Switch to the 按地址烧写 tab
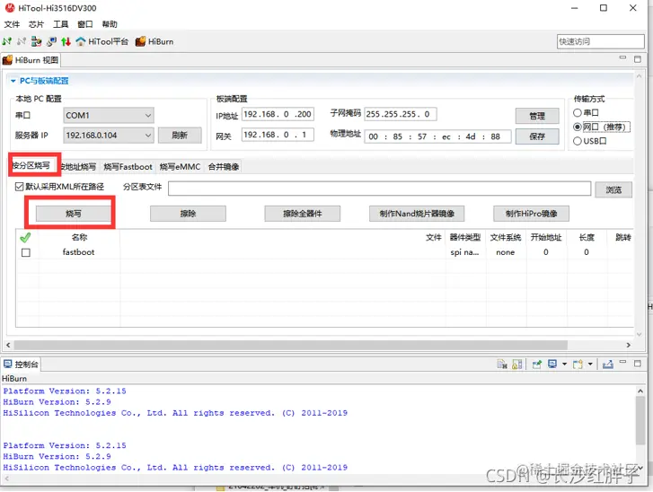Image resolution: width=653 pixels, height=492 pixels. [x=78, y=167]
